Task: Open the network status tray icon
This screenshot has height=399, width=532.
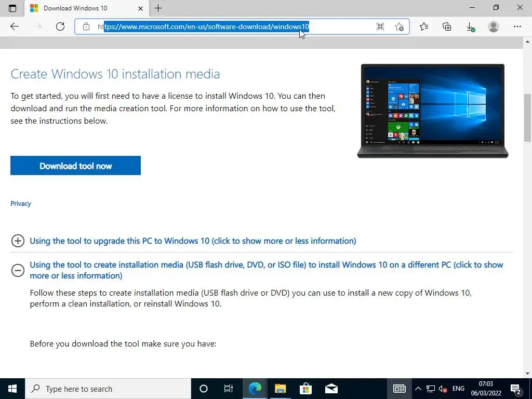Action: (431, 389)
